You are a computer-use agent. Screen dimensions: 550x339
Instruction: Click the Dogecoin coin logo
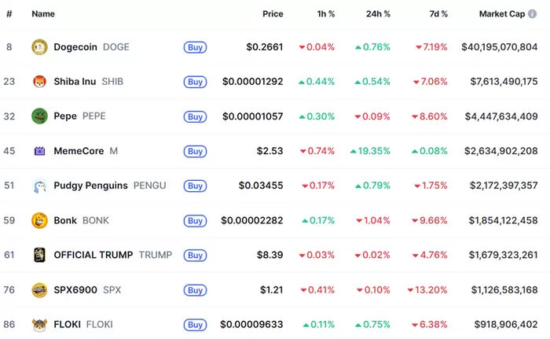(39, 47)
